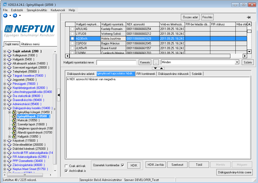Click the Képzések book icon

point(9,141)
